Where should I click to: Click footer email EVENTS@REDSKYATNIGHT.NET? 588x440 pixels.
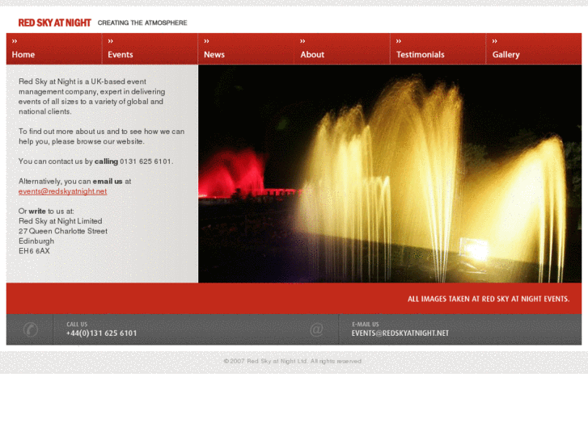tap(400, 333)
